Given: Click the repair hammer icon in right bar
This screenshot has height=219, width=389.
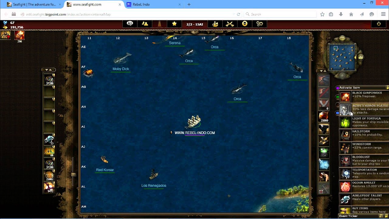Looking at the screenshot, I should (x=324, y=188).
